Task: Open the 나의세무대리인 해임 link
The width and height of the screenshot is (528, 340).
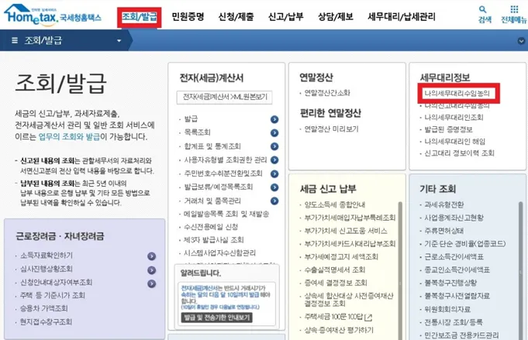Action: (454, 141)
